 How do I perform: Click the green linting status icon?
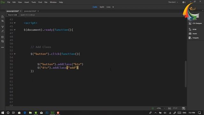tap(153, 108)
